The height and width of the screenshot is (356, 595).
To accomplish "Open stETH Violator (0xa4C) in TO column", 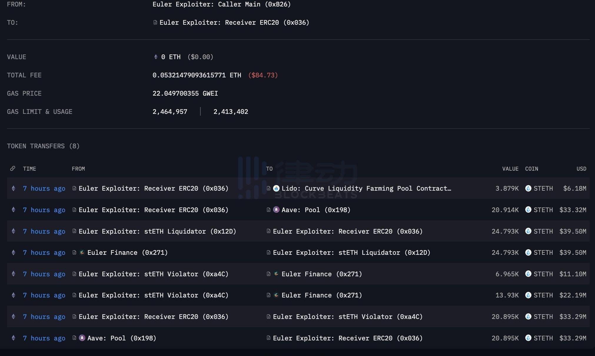I will (x=348, y=317).
